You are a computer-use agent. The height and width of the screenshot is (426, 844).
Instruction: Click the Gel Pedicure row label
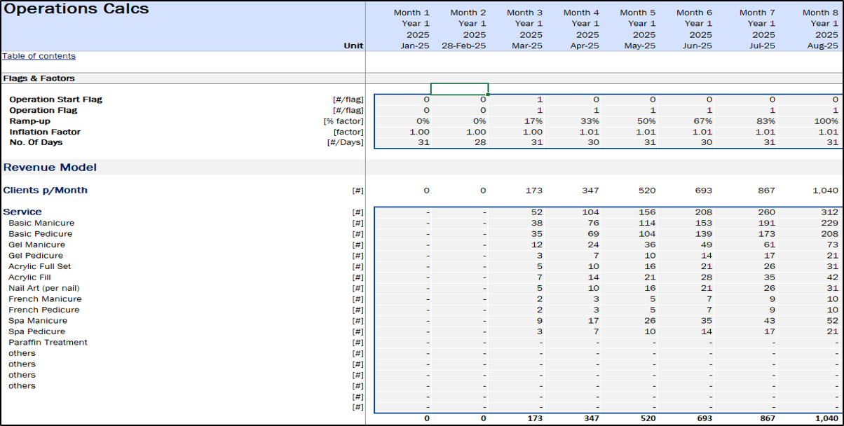36,256
